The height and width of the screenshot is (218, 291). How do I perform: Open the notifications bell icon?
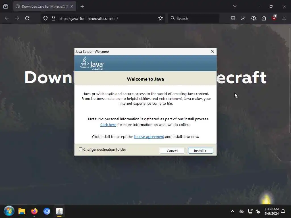[283, 211]
